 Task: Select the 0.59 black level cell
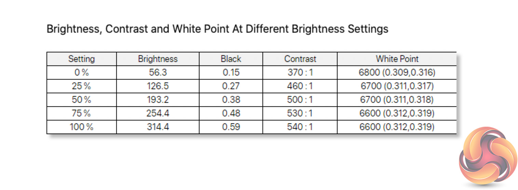(x=231, y=127)
